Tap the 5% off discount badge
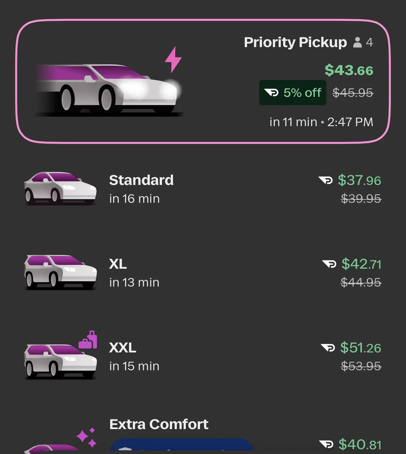 pos(293,93)
